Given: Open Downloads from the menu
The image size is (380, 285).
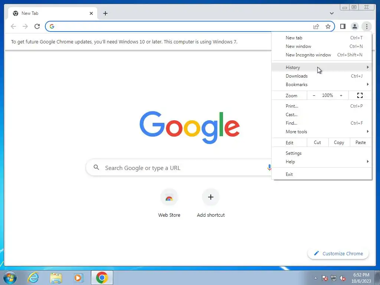Looking at the screenshot, I should click(x=322, y=76).
